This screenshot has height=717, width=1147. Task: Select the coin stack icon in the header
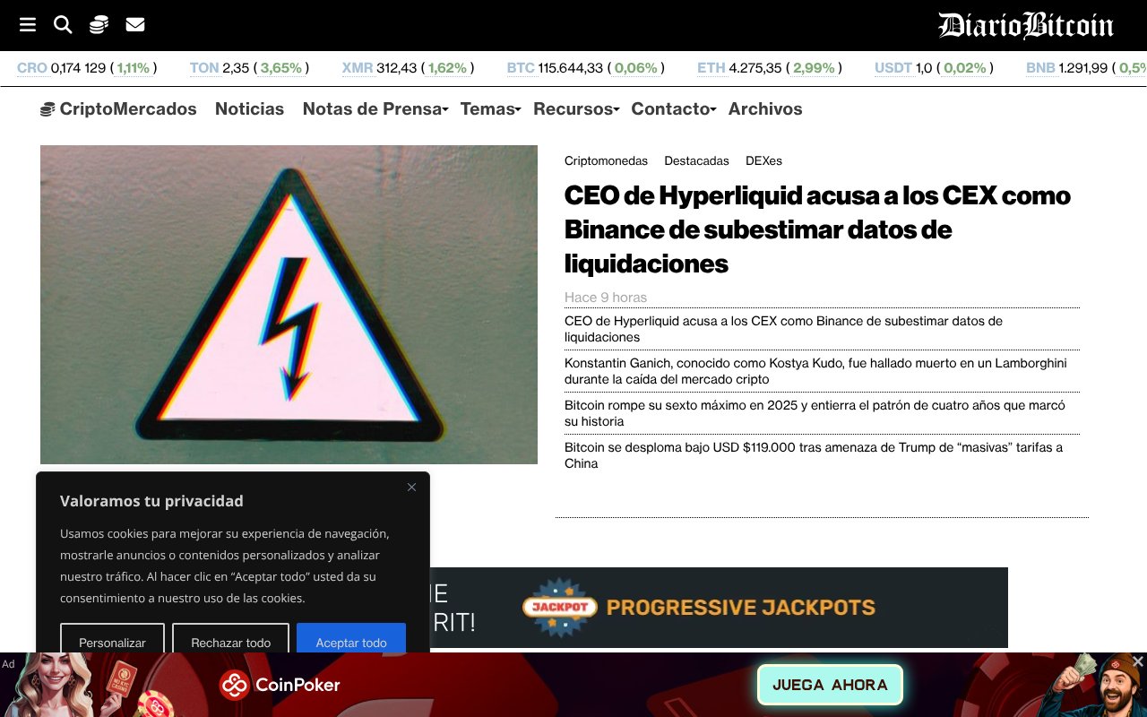click(98, 24)
